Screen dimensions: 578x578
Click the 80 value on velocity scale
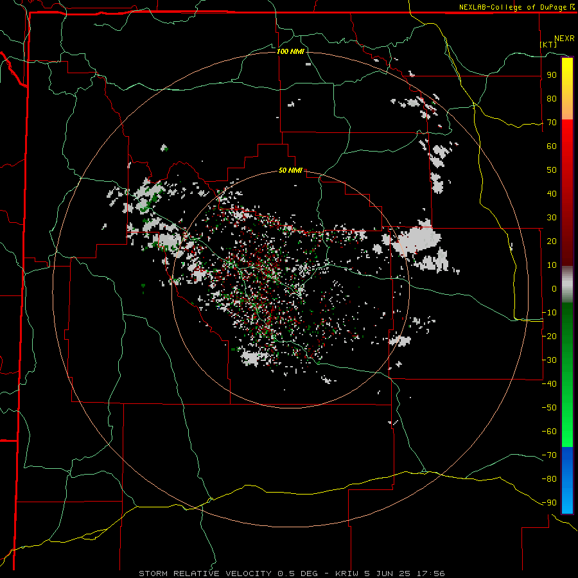point(552,99)
